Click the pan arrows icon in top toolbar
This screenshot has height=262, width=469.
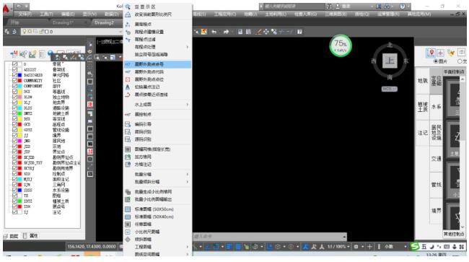pos(266,32)
